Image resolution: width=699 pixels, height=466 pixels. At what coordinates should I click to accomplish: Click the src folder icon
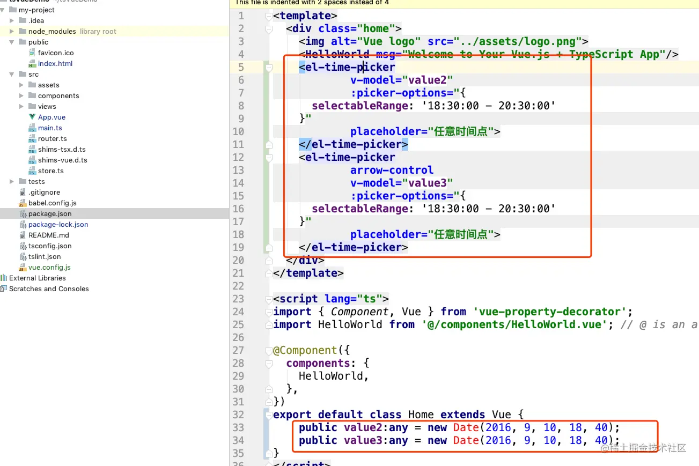(23, 75)
